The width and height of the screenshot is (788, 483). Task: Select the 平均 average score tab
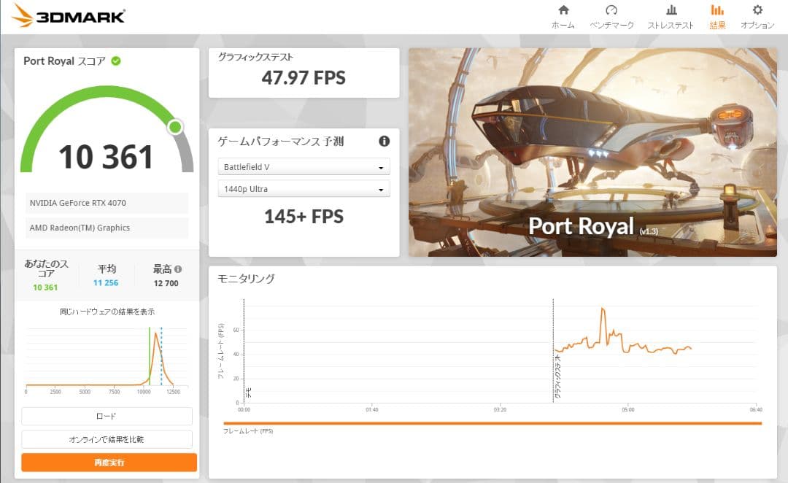[106, 274]
